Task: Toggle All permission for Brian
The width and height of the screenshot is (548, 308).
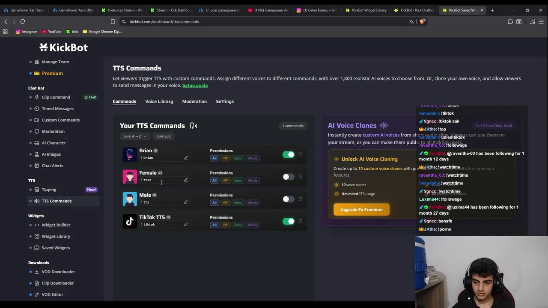Action: tap(214, 158)
